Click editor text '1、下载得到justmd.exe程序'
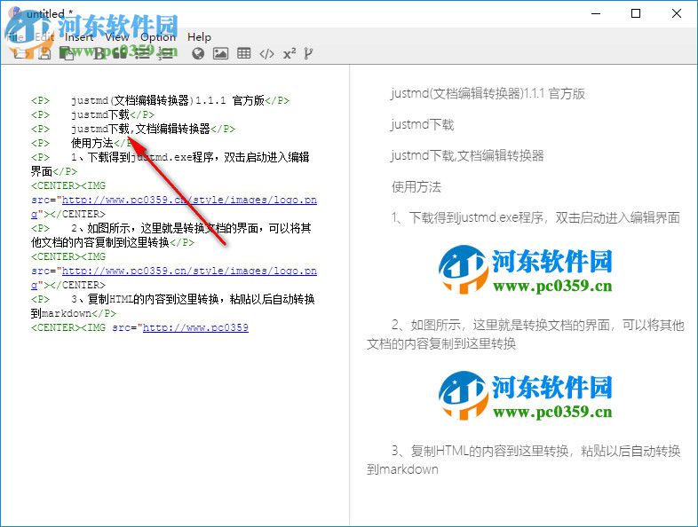The width and height of the screenshot is (698, 527). click(x=141, y=157)
